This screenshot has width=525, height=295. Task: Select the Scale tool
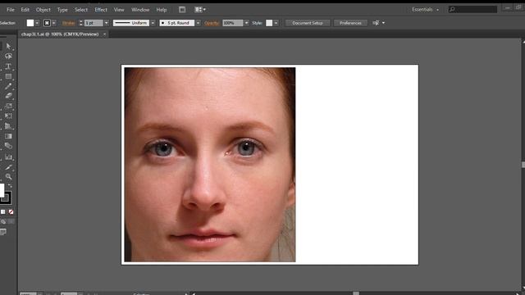[x=8, y=106]
